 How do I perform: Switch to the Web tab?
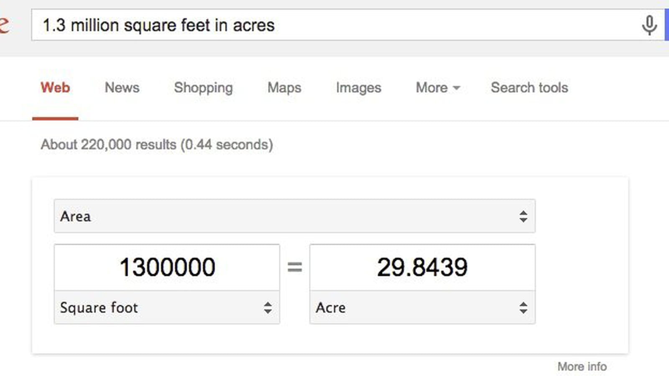(55, 88)
